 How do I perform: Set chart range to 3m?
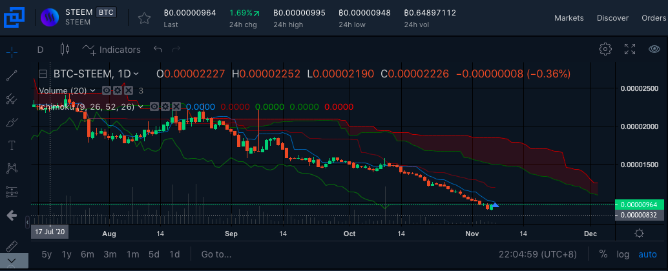click(110, 254)
